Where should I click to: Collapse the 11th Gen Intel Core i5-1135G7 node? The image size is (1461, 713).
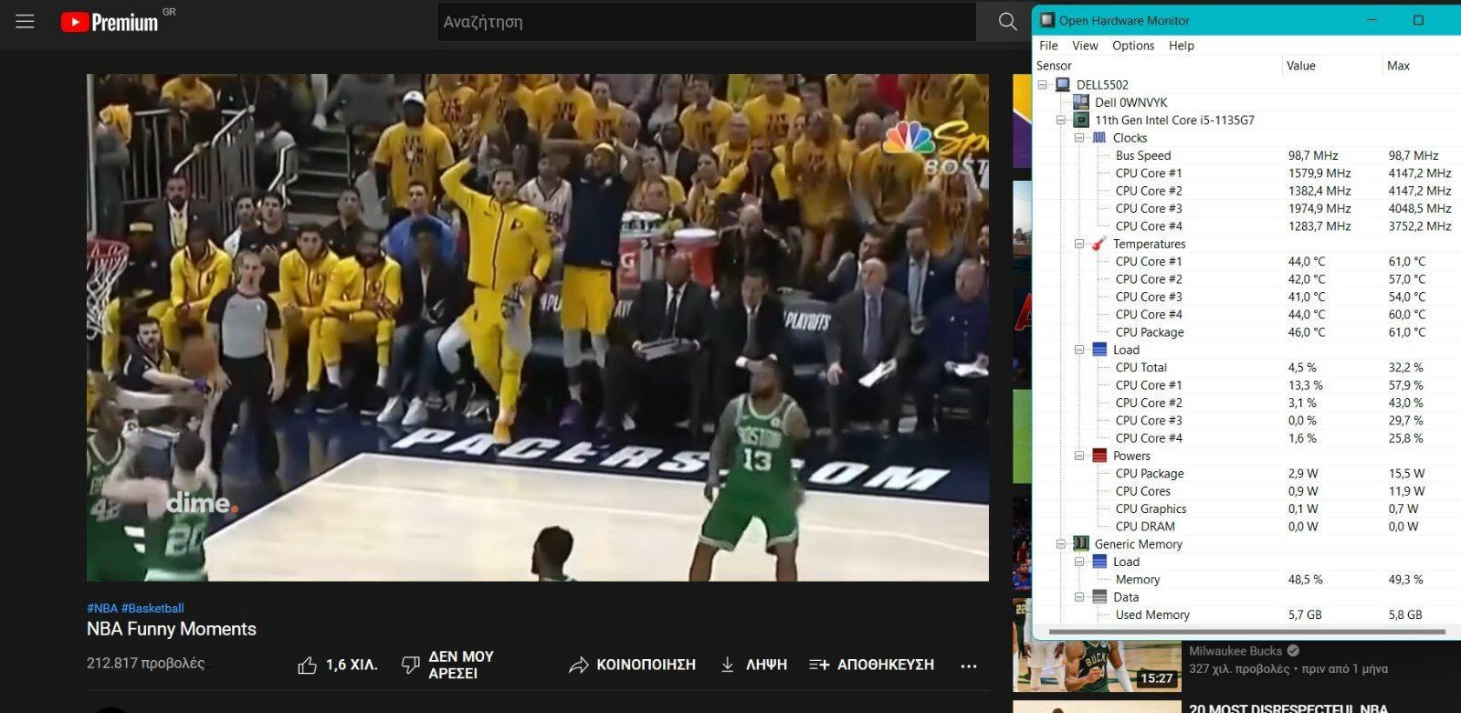pos(1061,121)
